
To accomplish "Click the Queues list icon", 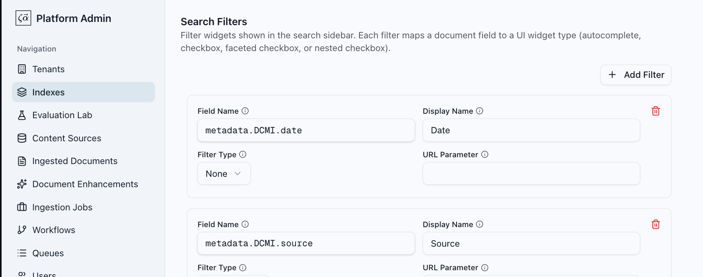I will click(x=22, y=253).
